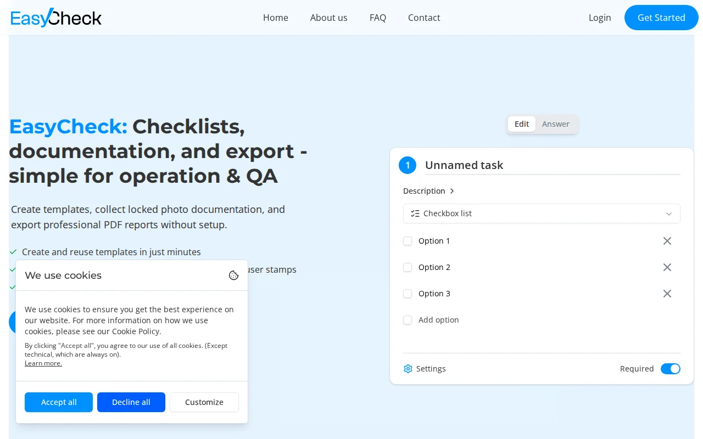Image resolution: width=703 pixels, height=439 pixels.
Task: Tick the Add option checkbox
Action: pos(408,320)
